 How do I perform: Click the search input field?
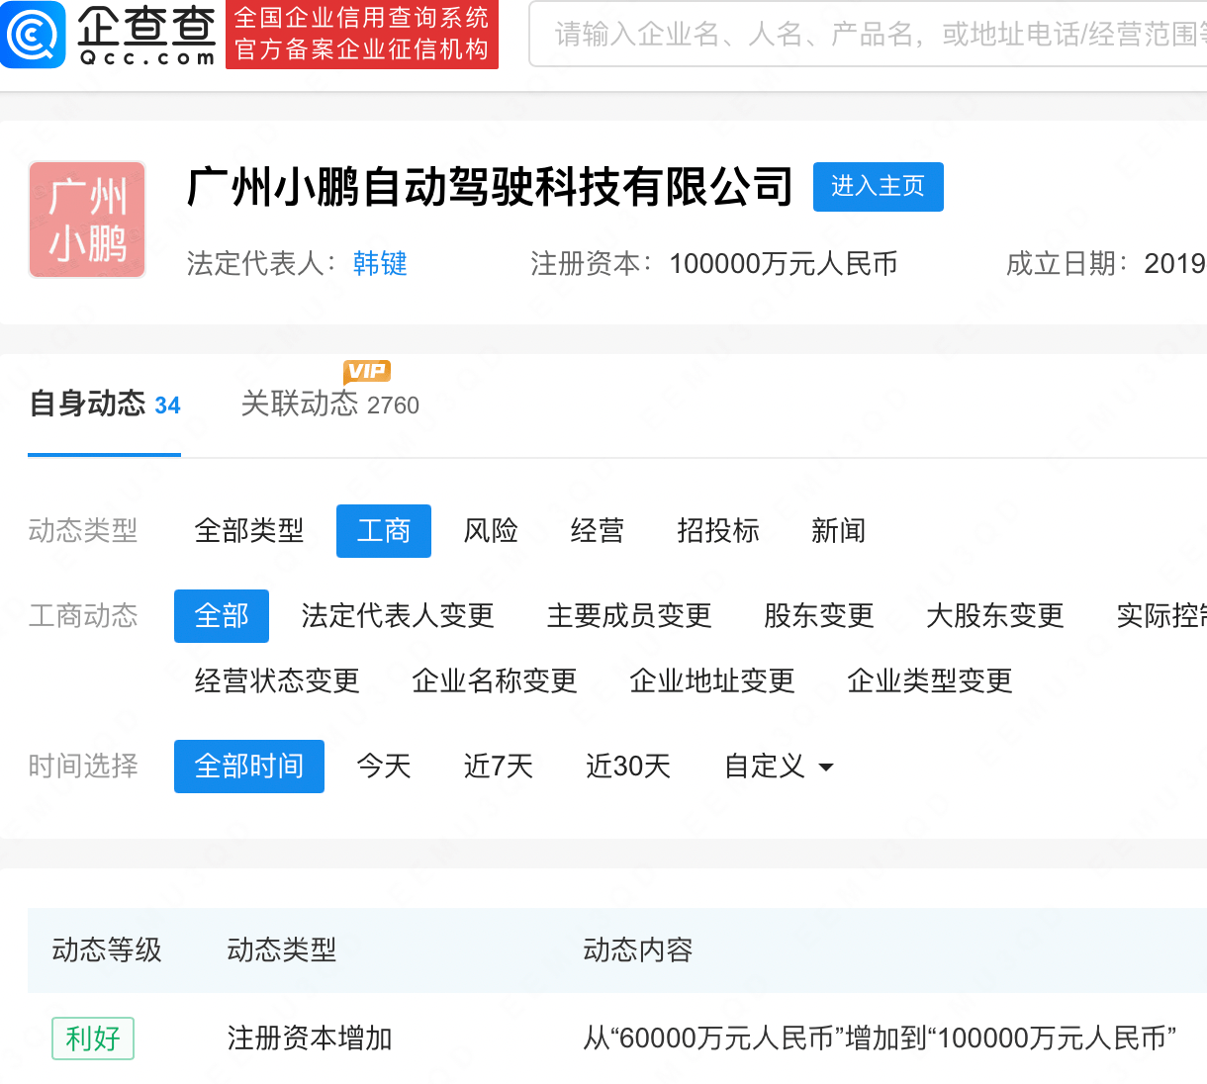[x=871, y=35]
